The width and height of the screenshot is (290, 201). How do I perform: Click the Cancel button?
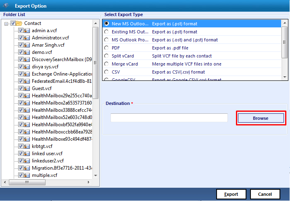tap(265, 194)
